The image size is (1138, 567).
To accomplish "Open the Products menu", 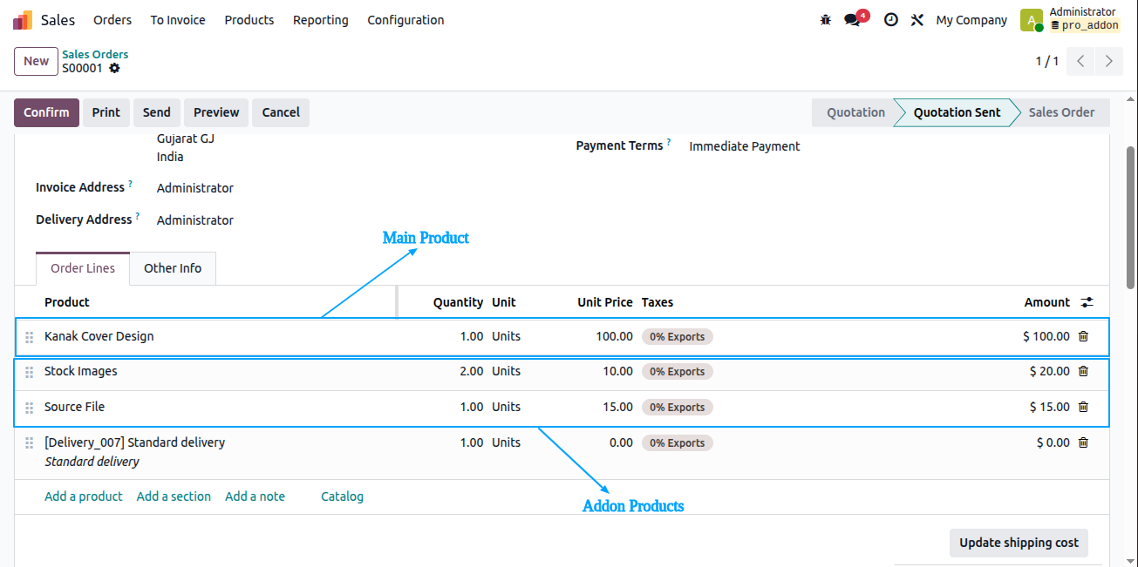I will (x=249, y=19).
